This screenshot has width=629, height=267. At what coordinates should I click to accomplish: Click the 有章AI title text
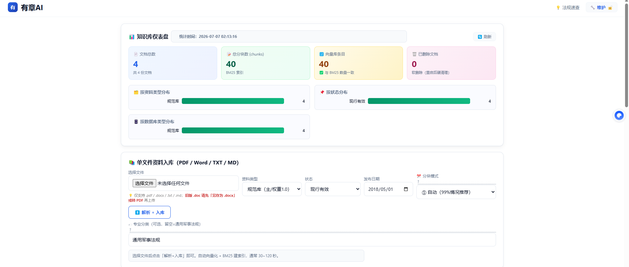(32, 8)
